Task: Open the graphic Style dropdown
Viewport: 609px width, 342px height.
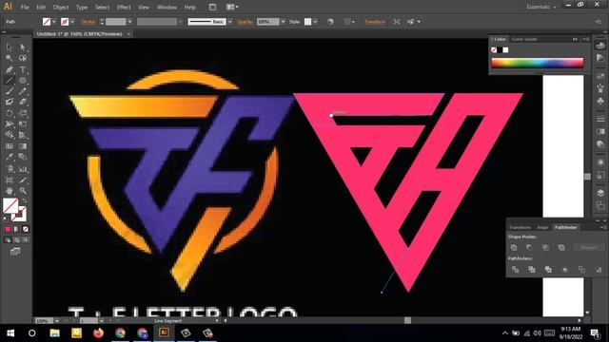Action: pos(315,22)
